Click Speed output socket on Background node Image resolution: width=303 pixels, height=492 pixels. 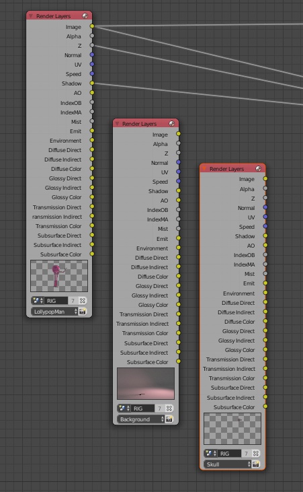[178, 181]
